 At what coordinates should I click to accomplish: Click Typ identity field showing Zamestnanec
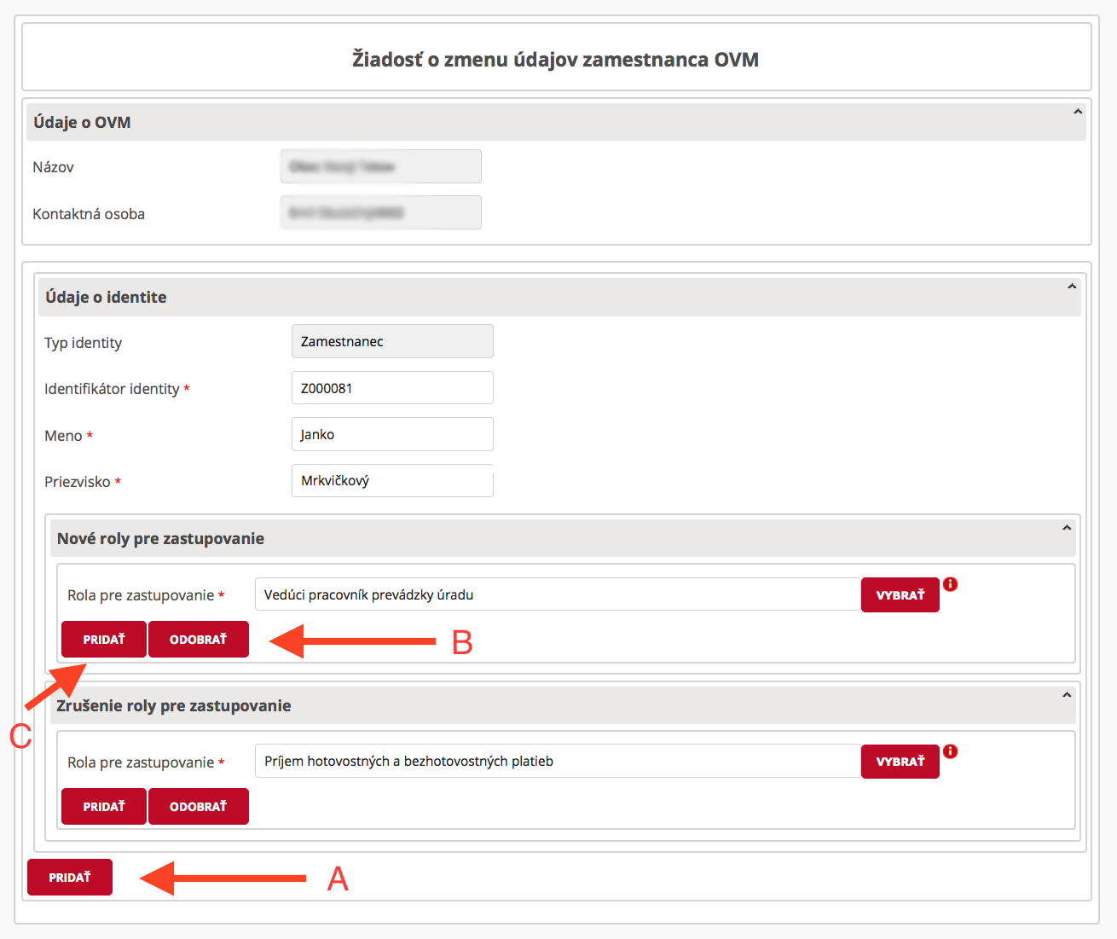point(392,341)
